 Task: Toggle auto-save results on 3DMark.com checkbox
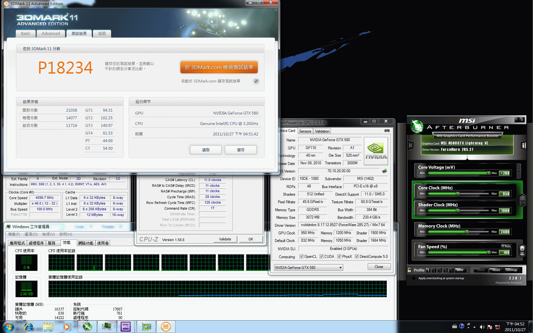[x=256, y=81]
